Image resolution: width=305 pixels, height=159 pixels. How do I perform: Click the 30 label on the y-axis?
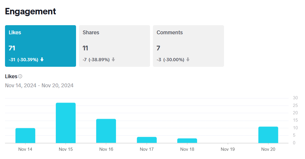[295, 98]
